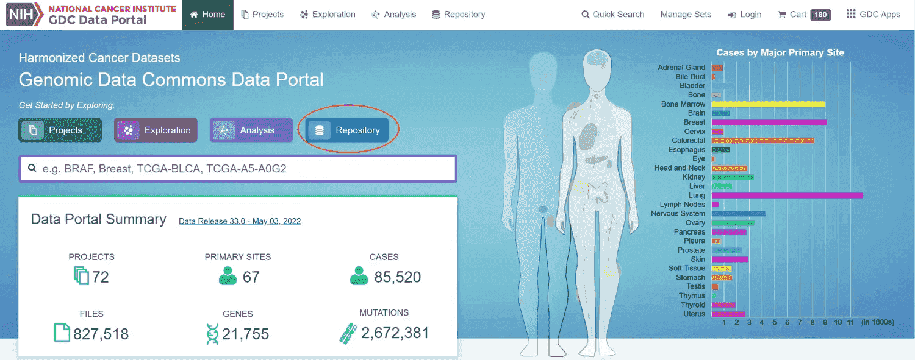Click the Quick Search magnifier icon
Viewport: 915px width, 360px height.
(586, 15)
